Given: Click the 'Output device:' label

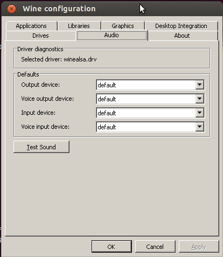Looking at the screenshot, I should (40, 85).
